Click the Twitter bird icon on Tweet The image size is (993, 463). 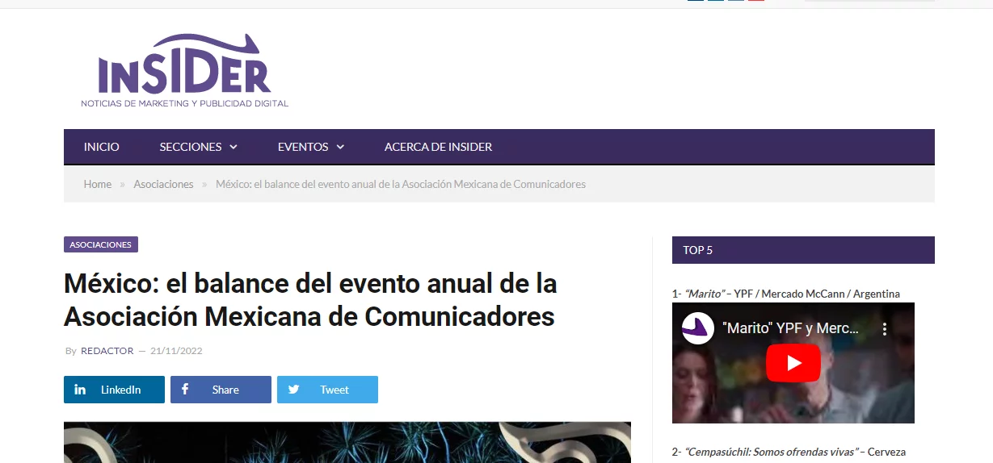tap(293, 390)
